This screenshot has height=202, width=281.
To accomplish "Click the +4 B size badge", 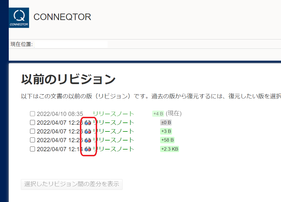I will [158, 114].
